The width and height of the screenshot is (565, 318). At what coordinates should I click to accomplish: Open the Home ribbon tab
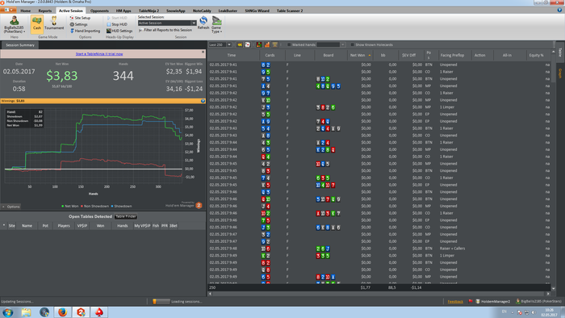[x=25, y=10]
